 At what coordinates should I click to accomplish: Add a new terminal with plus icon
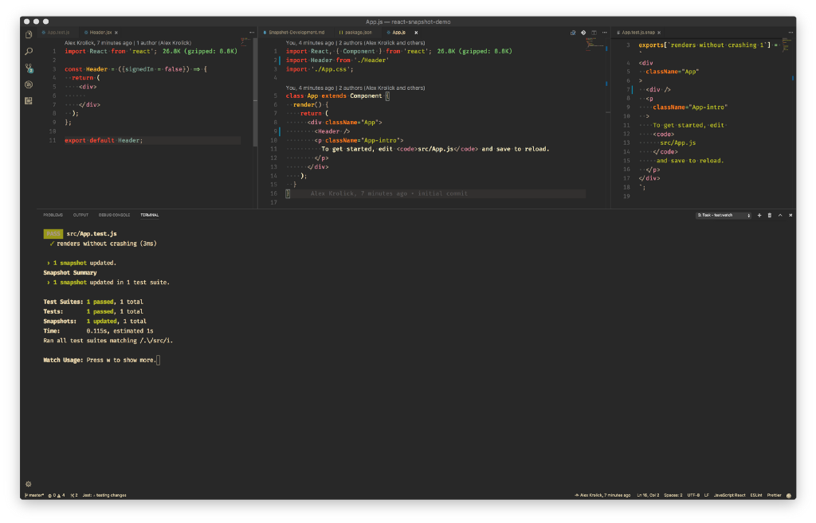pos(759,215)
